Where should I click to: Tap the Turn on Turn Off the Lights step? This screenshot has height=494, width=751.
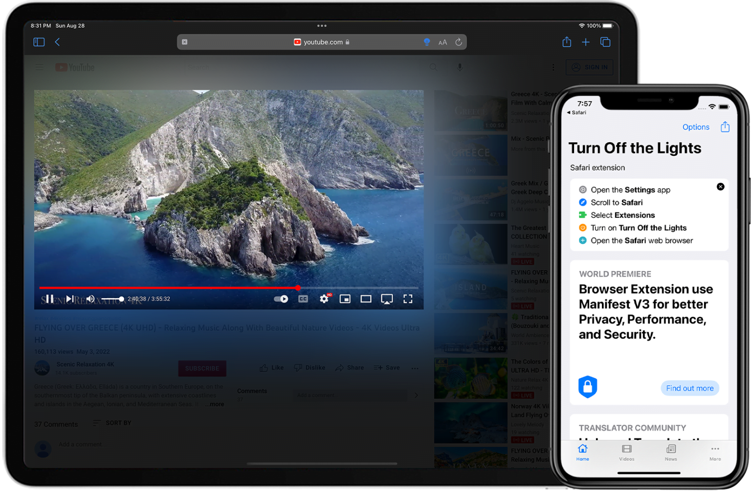(x=633, y=228)
